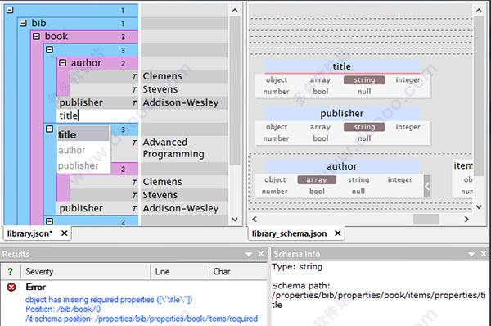The image size is (491, 326).
Task: Select 'integer' type for the publisher property
Action: click(x=408, y=127)
